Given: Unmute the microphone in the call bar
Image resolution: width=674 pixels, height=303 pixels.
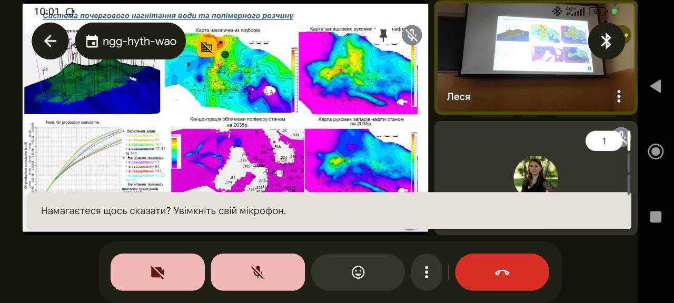Looking at the screenshot, I should (x=257, y=272).
